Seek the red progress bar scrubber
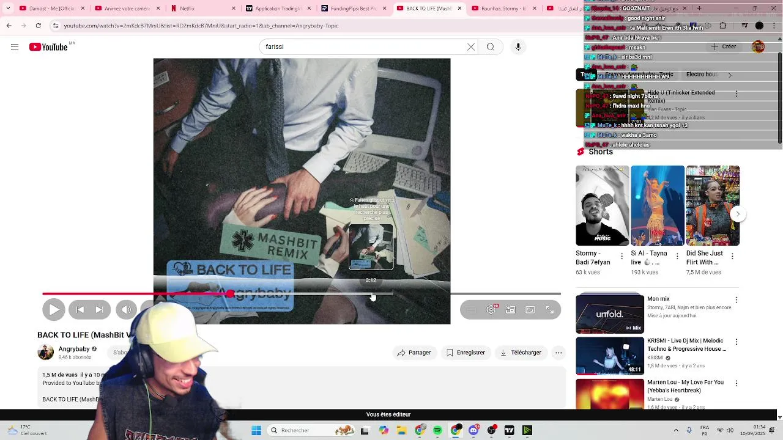783x440 pixels. click(230, 294)
